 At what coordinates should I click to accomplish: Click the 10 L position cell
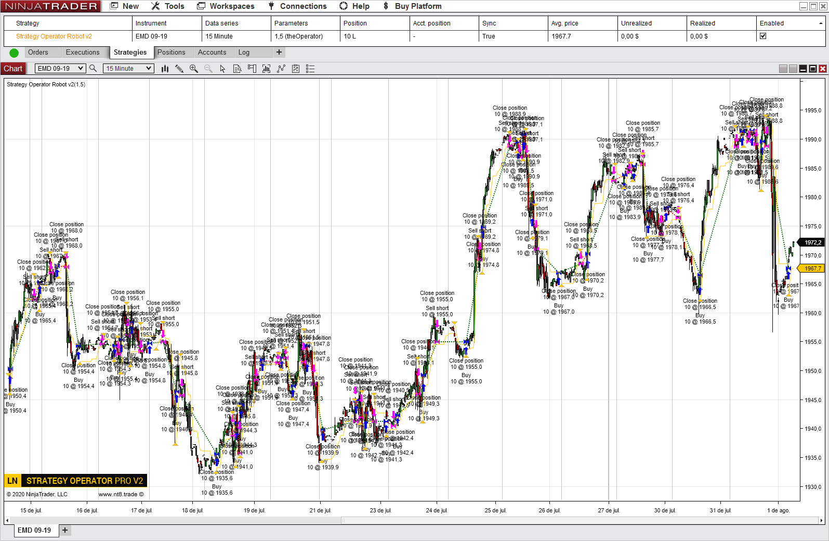pos(375,36)
